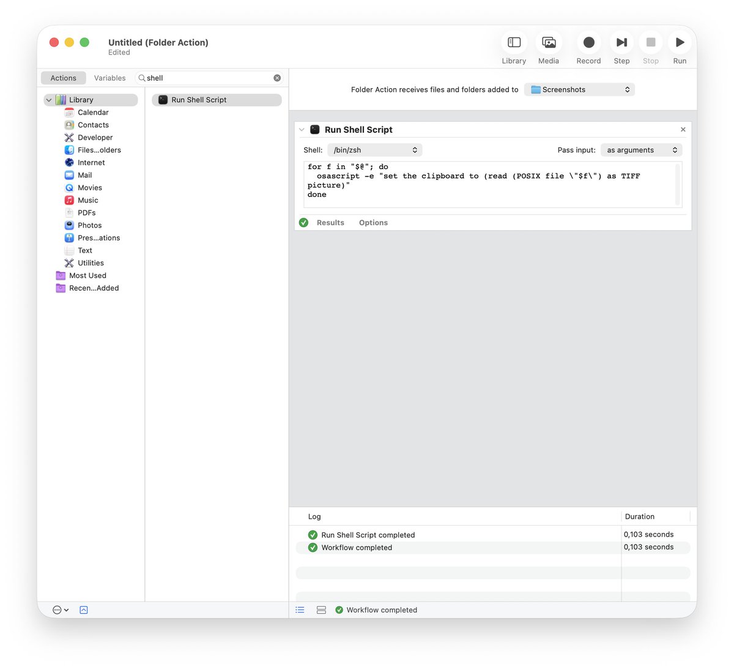
Task: Click the script editor scrollbar
Action: (678, 185)
